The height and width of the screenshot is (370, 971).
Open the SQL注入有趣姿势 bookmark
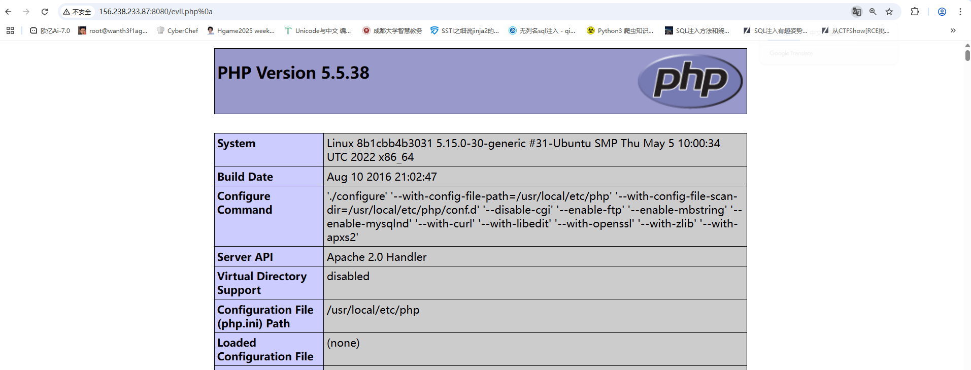tap(775, 30)
